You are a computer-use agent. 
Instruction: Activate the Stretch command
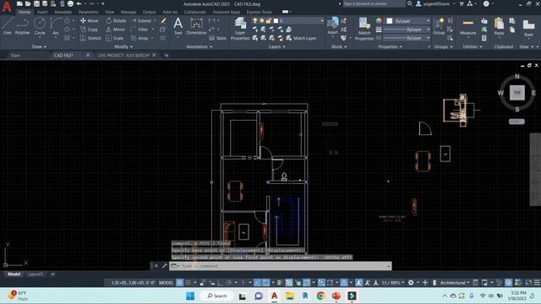[90, 38]
